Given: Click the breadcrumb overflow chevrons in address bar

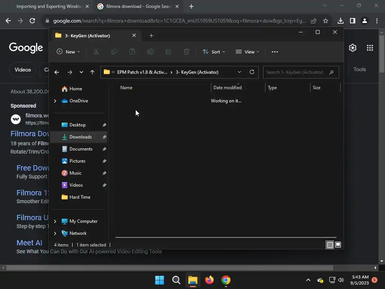Looking at the screenshot, I should click(113, 72).
